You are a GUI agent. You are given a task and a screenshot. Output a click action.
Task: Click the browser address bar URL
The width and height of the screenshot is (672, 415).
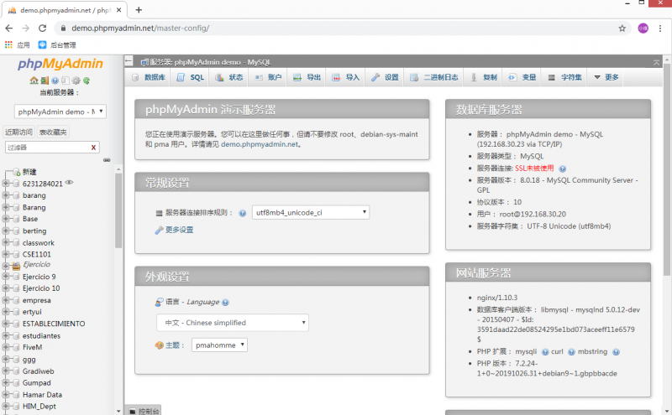(140, 29)
